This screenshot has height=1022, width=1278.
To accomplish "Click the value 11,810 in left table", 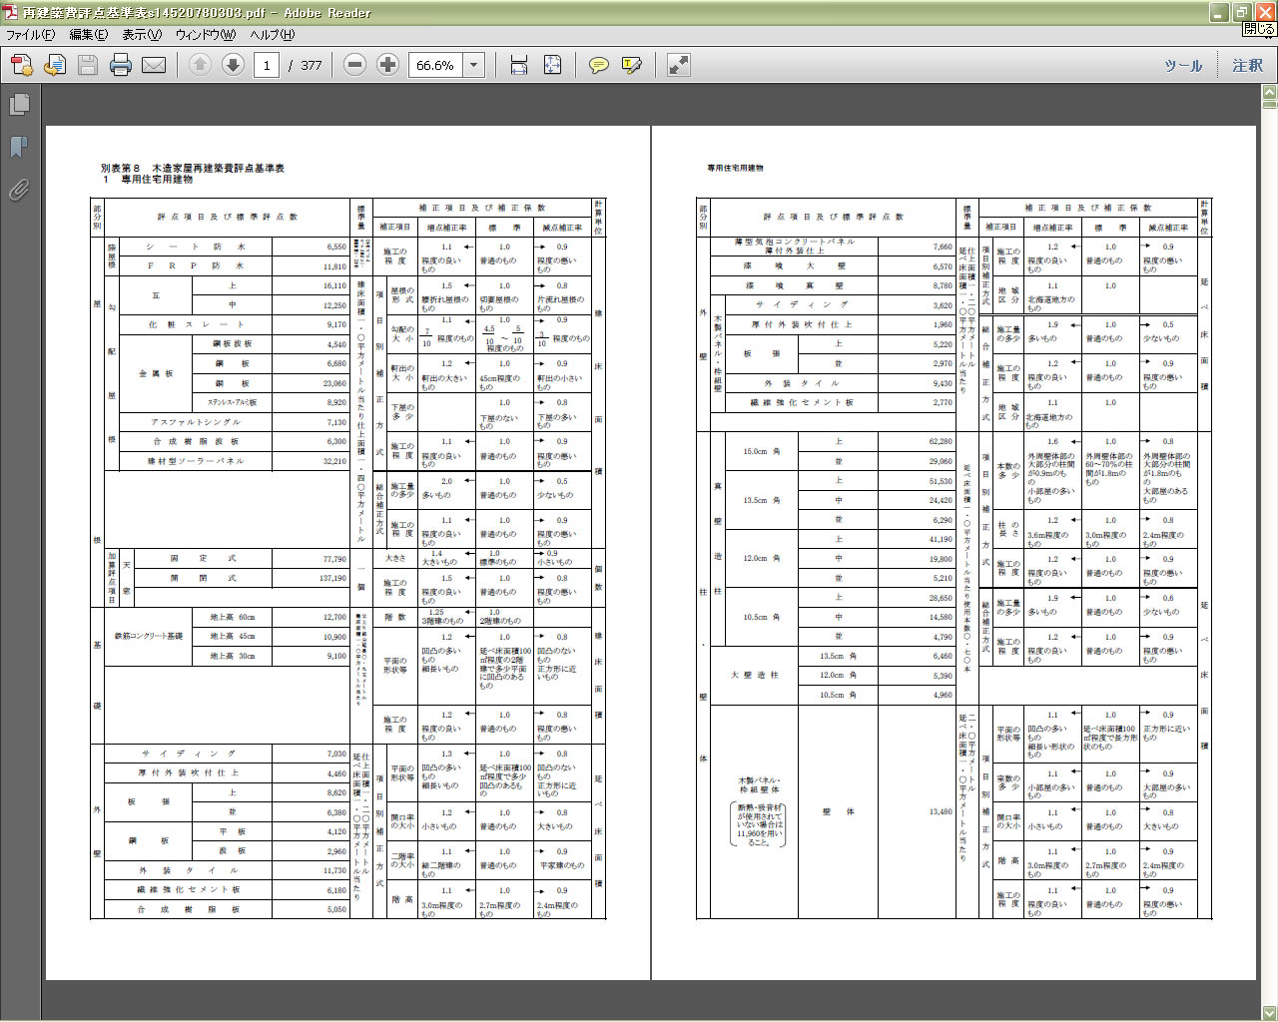I will pyautogui.click(x=334, y=266).
